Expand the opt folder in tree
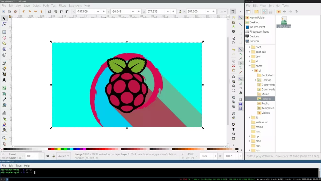The width and height of the screenshot is (321, 181). tap(250, 136)
